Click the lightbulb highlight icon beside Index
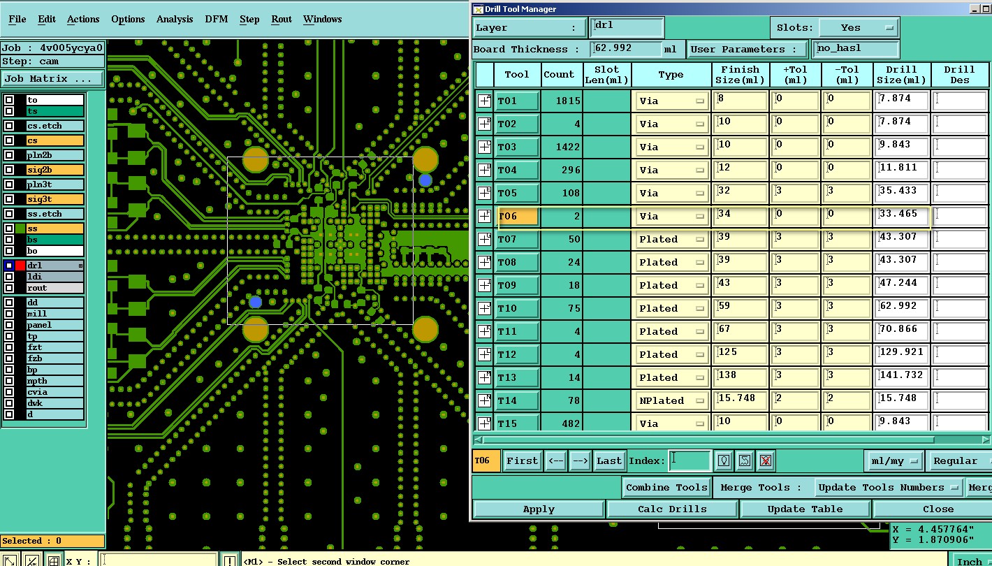992x566 pixels. click(724, 460)
